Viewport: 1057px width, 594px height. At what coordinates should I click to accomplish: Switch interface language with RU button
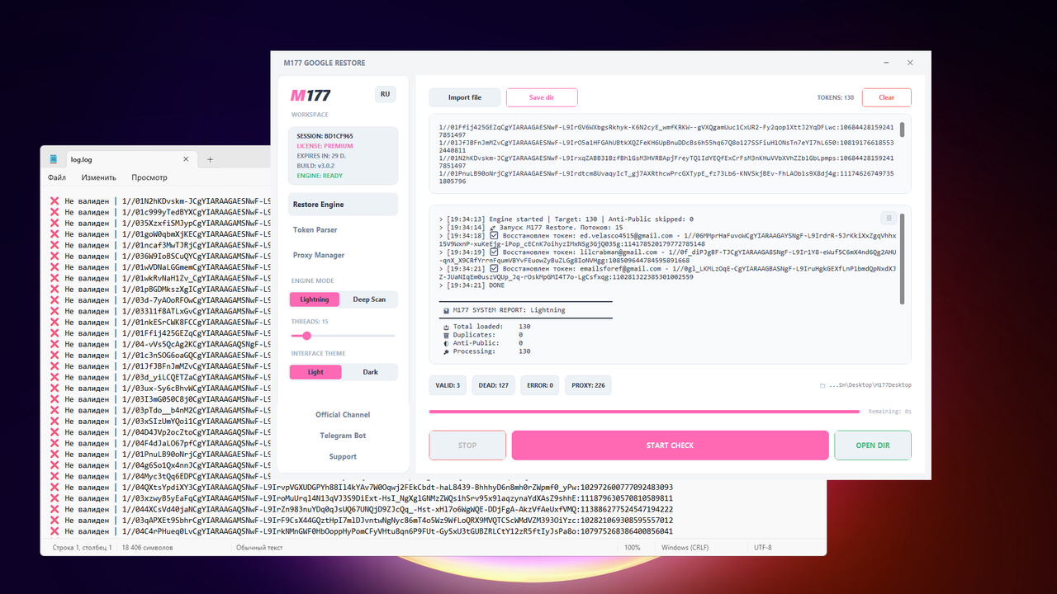385,94
